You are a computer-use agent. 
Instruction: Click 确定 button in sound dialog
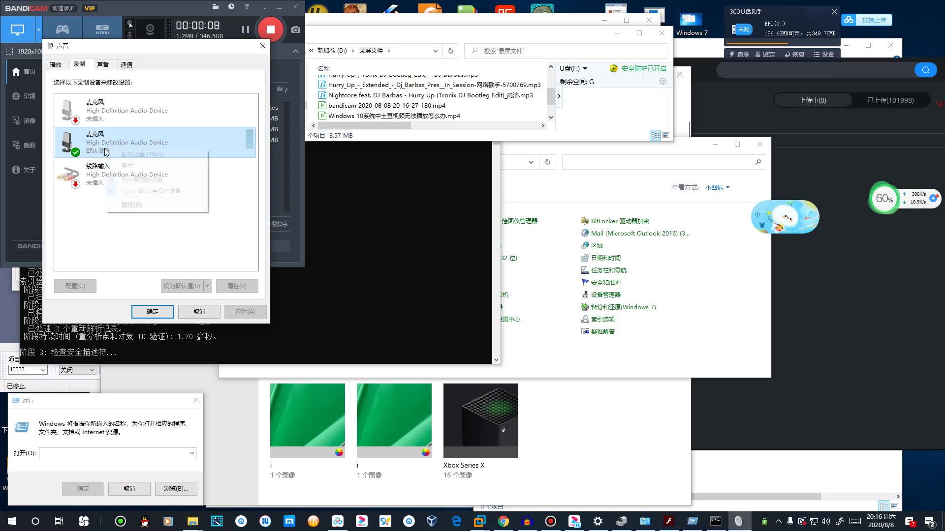coord(152,312)
